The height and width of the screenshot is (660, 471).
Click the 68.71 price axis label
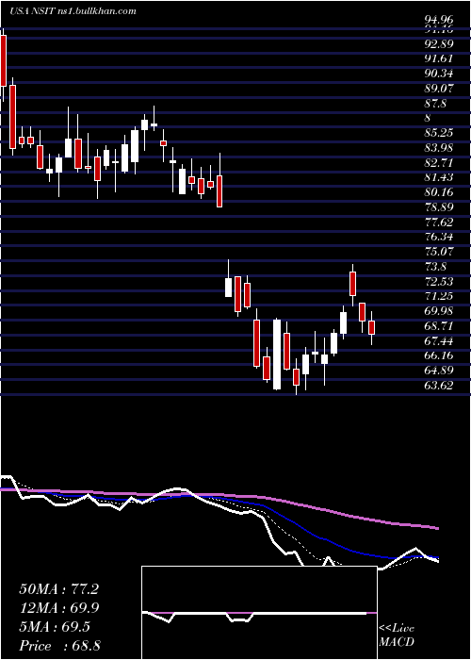click(439, 326)
